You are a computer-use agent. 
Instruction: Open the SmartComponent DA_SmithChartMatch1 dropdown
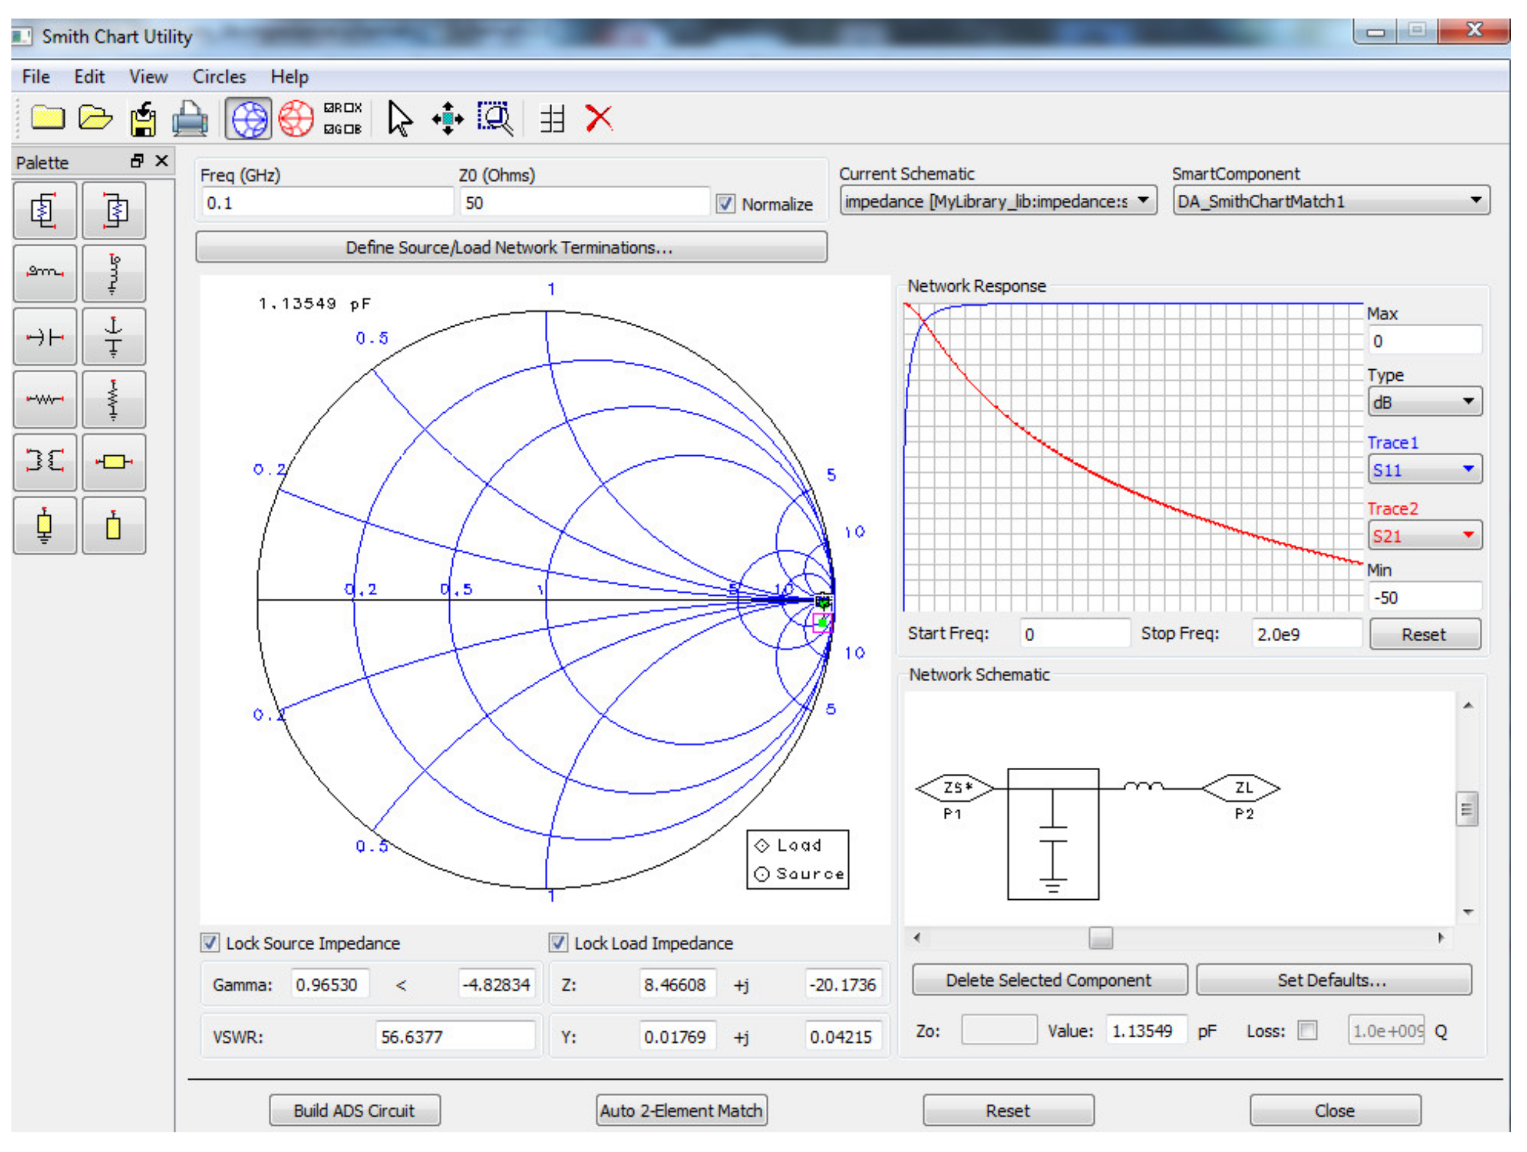tap(1330, 201)
